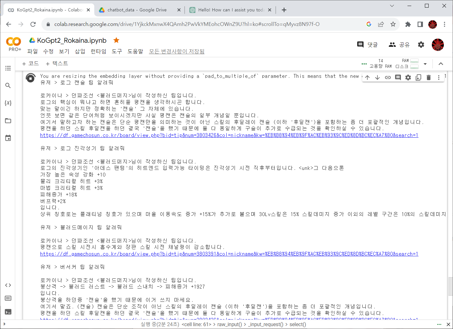Click the status bar options dots
The width and height of the screenshot is (453, 329).
tap(439, 324)
